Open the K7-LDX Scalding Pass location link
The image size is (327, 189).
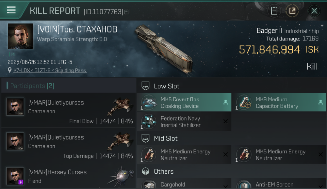[x=50, y=70]
